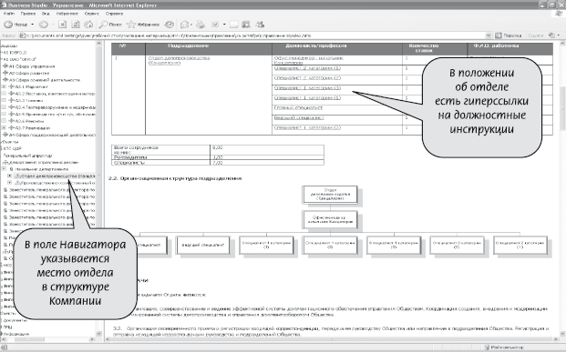Open the Research book icon
The image size is (566, 352).
click(x=246, y=25)
